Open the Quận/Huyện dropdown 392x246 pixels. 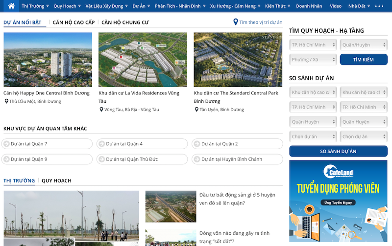[364, 45]
